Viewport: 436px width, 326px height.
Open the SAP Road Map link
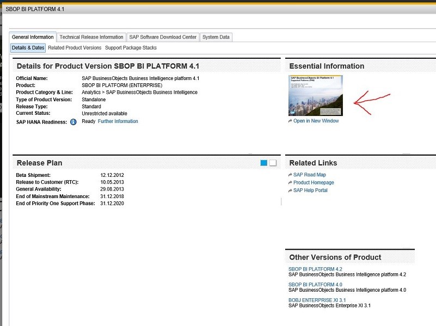coord(310,175)
